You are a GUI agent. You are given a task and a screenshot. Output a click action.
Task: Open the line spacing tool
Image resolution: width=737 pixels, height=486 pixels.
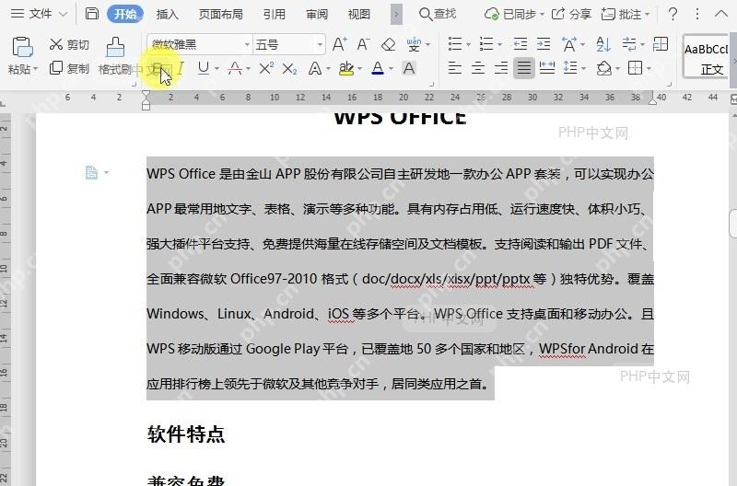point(570,68)
